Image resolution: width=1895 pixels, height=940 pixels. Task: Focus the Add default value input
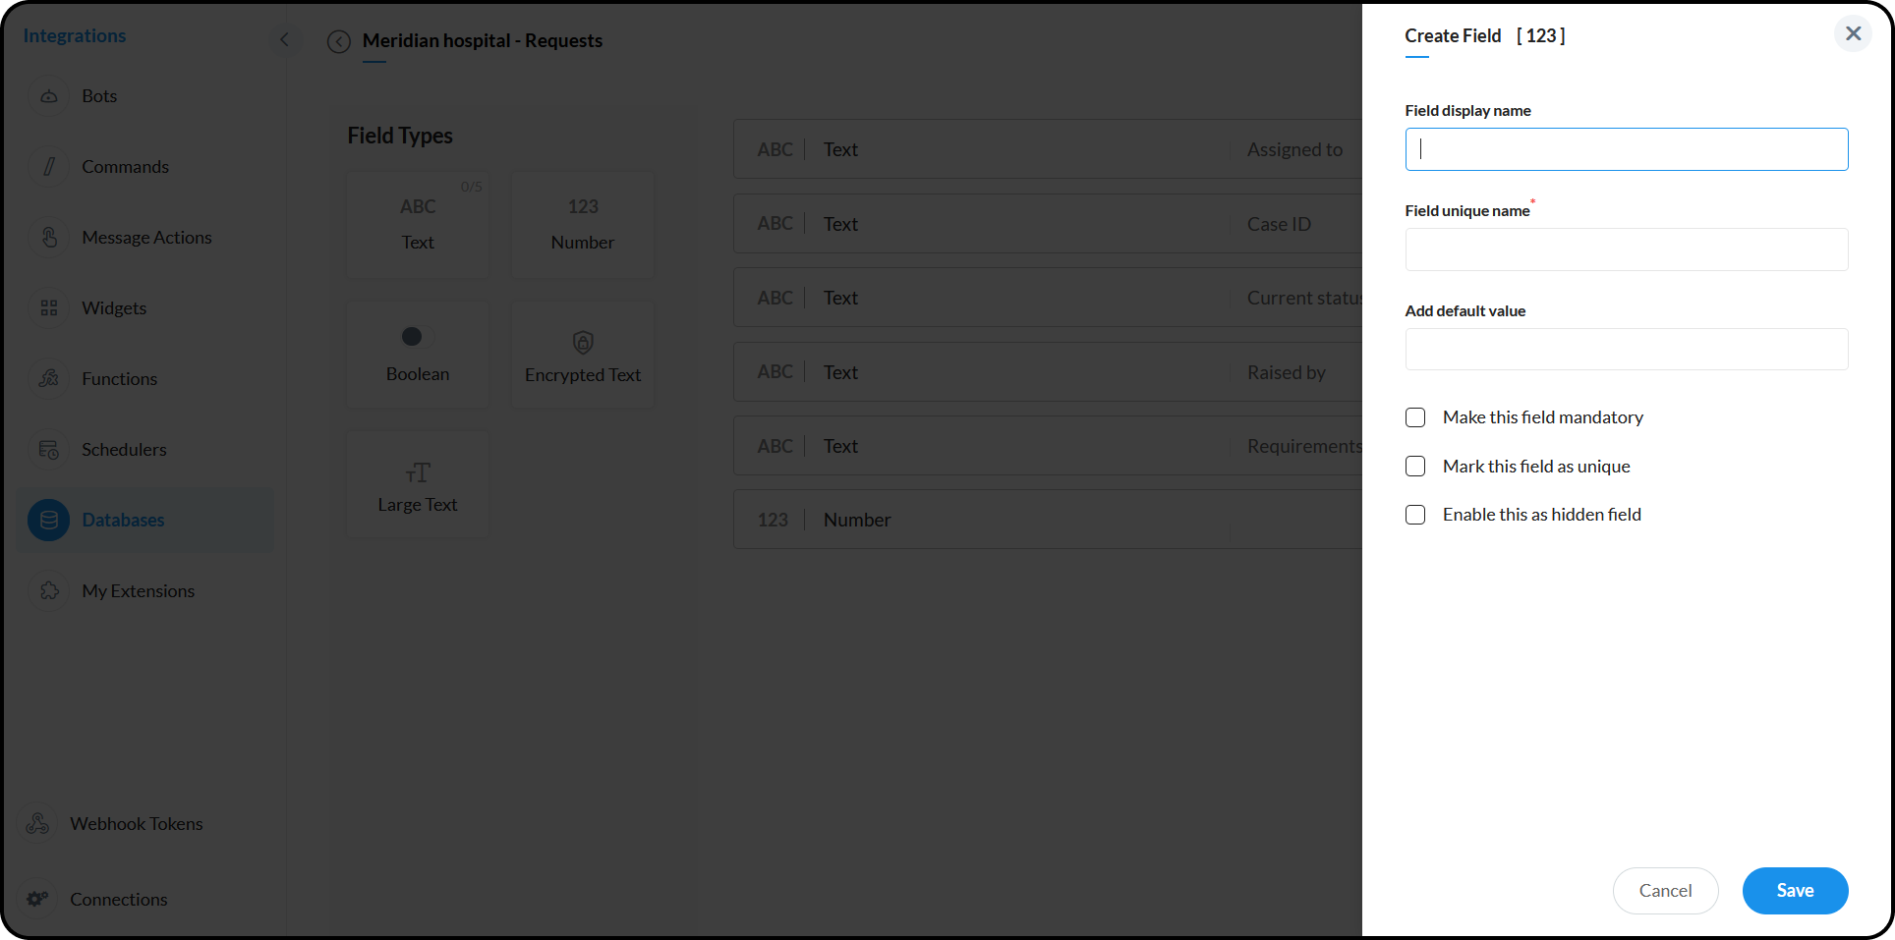pyautogui.click(x=1627, y=350)
